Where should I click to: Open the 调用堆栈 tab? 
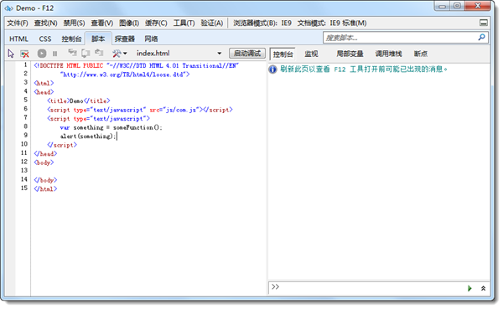pyautogui.click(x=388, y=54)
